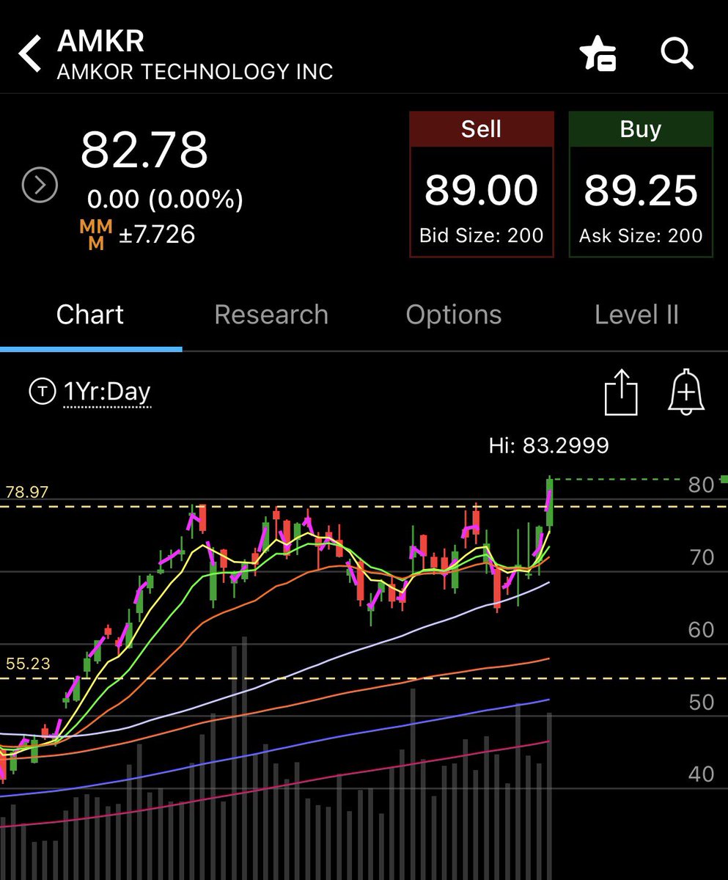Tap the AMKOR TECHNOLOGY INC company name
This screenshot has width=728, height=880.
(x=195, y=72)
